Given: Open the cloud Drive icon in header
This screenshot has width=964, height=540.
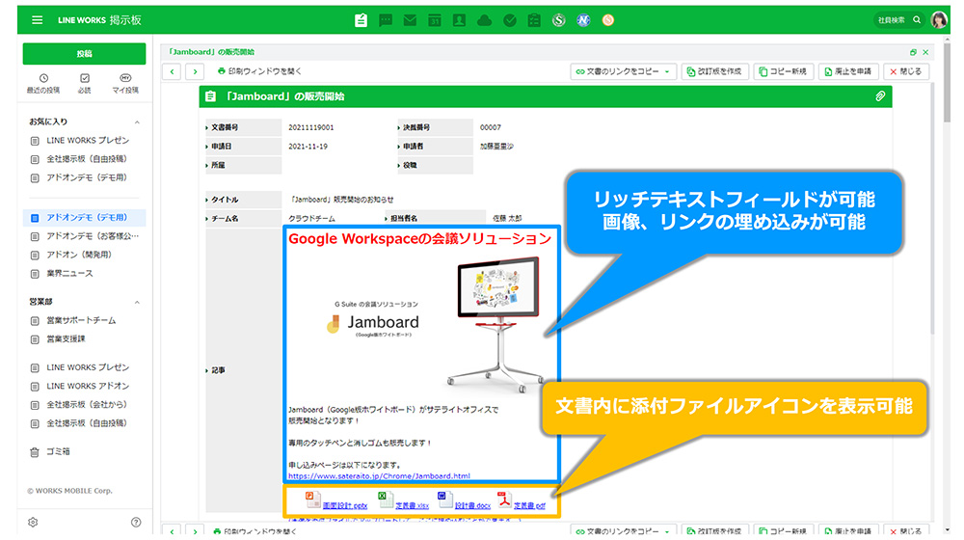Looking at the screenshot, I should 485,20.
